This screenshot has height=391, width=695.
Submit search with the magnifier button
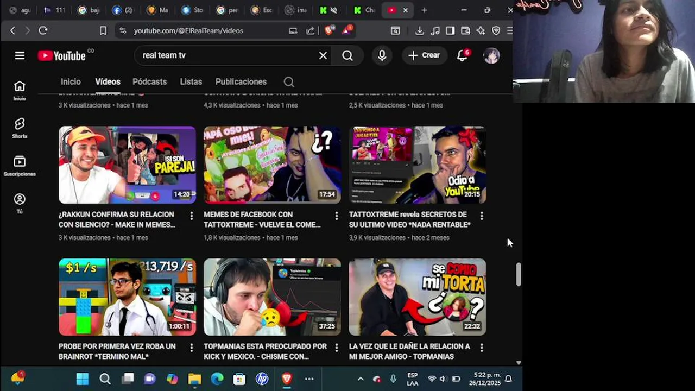pos(347,55)
